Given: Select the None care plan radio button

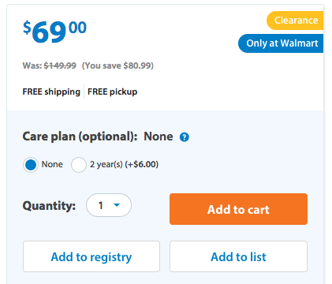Looking at the screenshot, I should tap(31, 165).
